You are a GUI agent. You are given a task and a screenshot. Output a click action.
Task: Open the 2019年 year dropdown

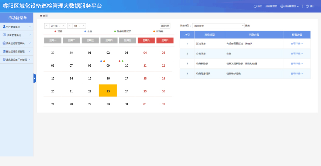55,26
